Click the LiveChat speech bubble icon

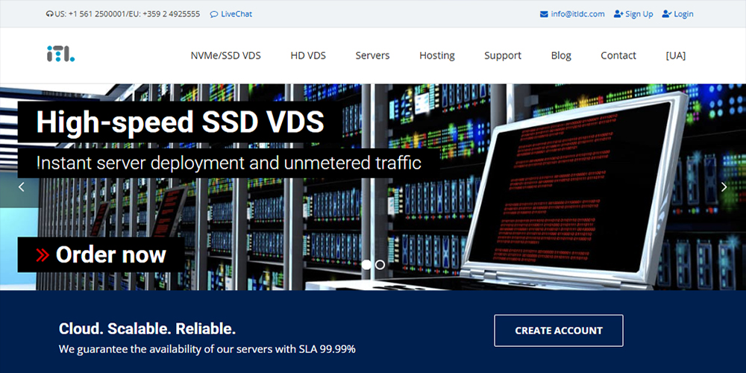point(214,14)
